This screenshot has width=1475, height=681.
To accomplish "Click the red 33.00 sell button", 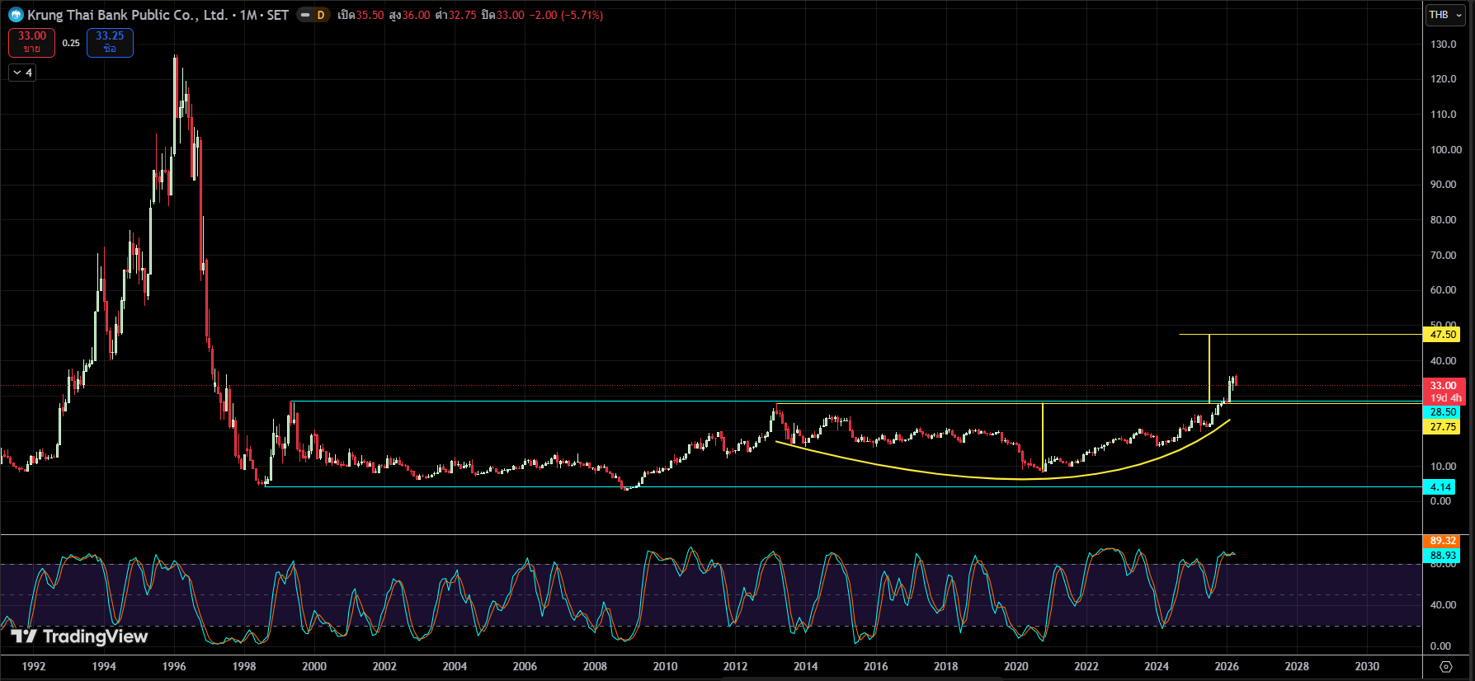I will click(32, 42).
